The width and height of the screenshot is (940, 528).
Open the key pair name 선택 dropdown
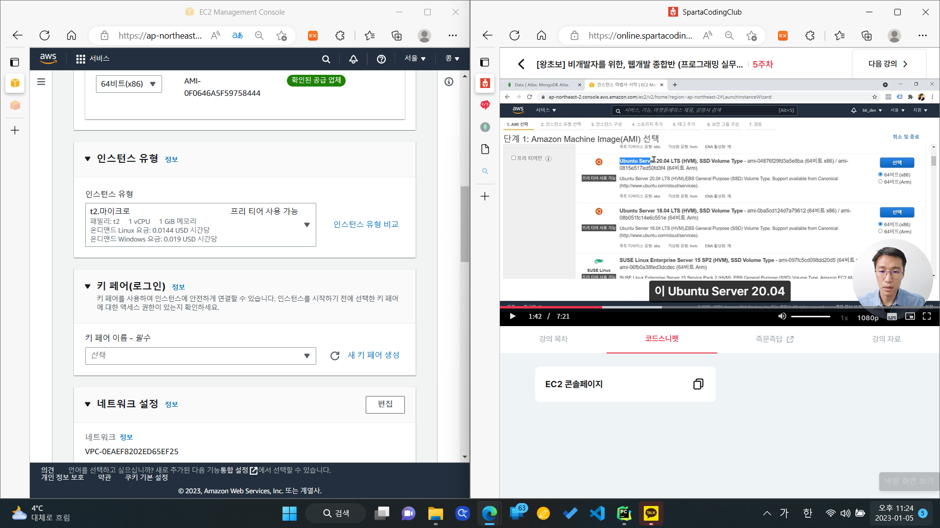point(200,356)
